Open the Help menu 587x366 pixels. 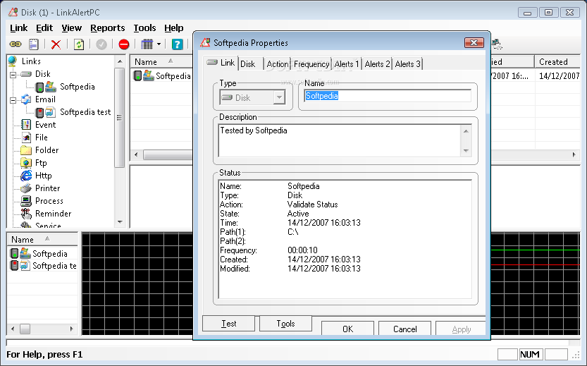click(x=173, y=28)
